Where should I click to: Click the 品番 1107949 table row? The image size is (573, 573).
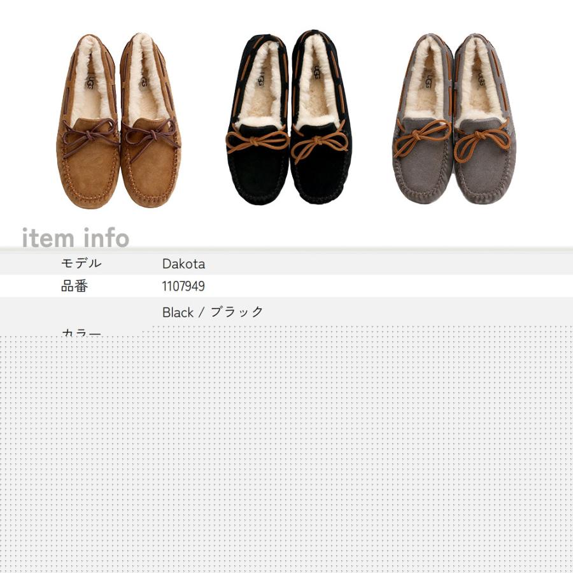(x=286, y=286)
